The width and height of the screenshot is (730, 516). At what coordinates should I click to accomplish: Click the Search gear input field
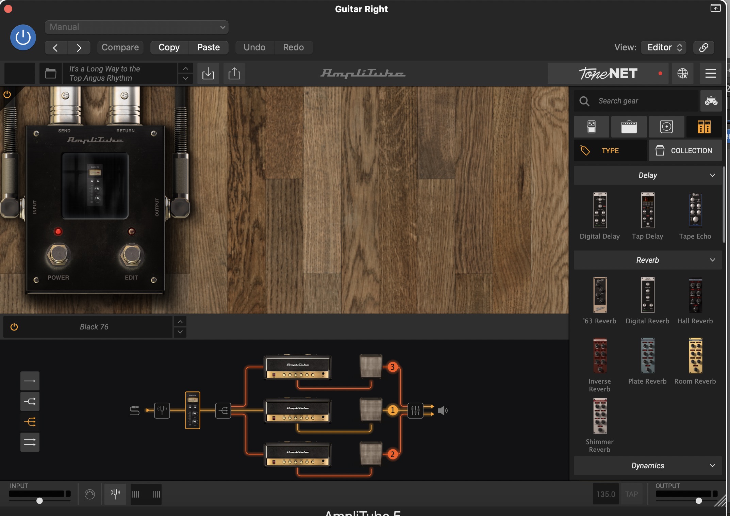point(636,101)
